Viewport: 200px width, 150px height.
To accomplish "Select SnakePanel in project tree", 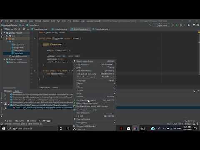I will coord(17,53).
